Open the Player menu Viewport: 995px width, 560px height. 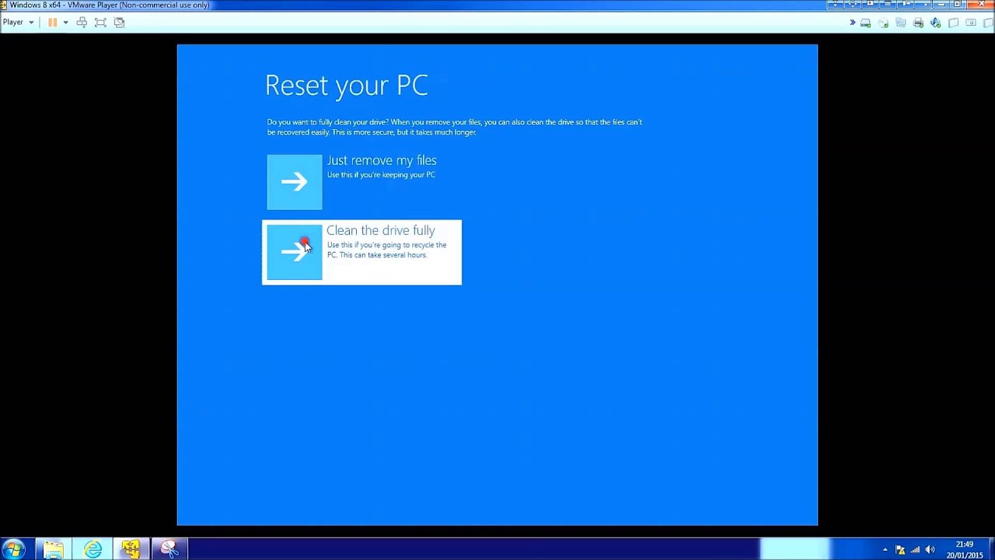coord(18,22)
